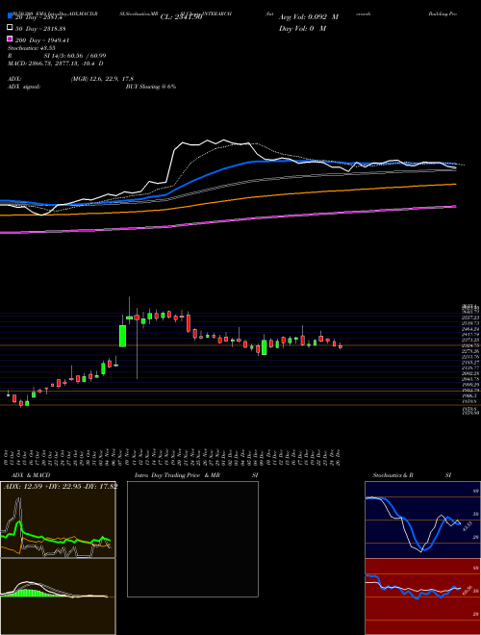Click the tall green candle on 10 Nov
Screen dimensions: 481x635
122,336
